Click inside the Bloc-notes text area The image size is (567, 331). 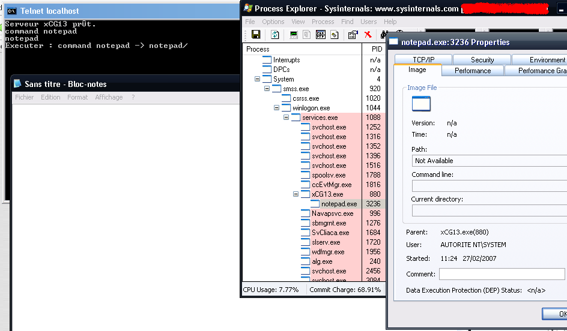[126, 216]
